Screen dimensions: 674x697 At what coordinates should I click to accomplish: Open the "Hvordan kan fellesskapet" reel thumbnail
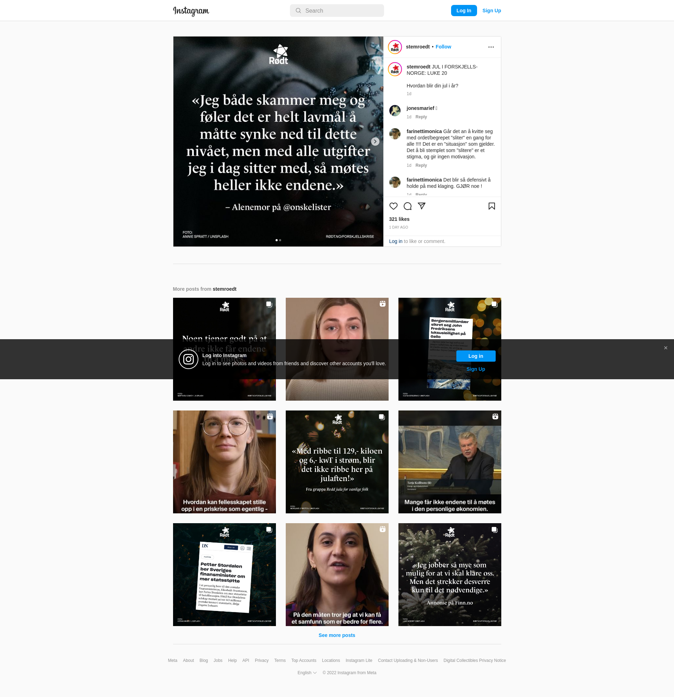point(224,462)
